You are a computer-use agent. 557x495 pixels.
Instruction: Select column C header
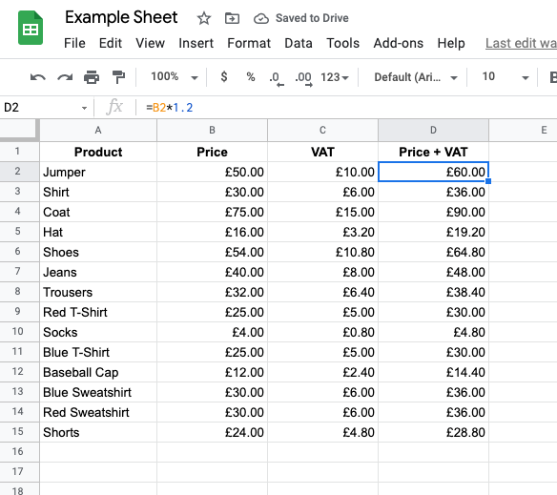[322, 130]
